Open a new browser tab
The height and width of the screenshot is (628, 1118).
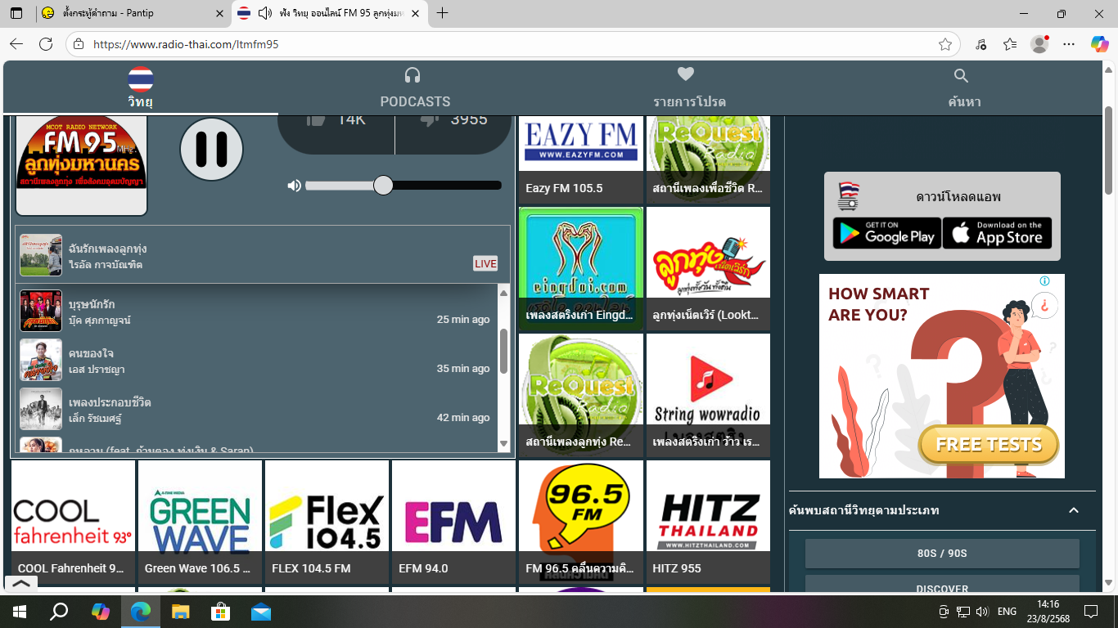pos(443,13)
